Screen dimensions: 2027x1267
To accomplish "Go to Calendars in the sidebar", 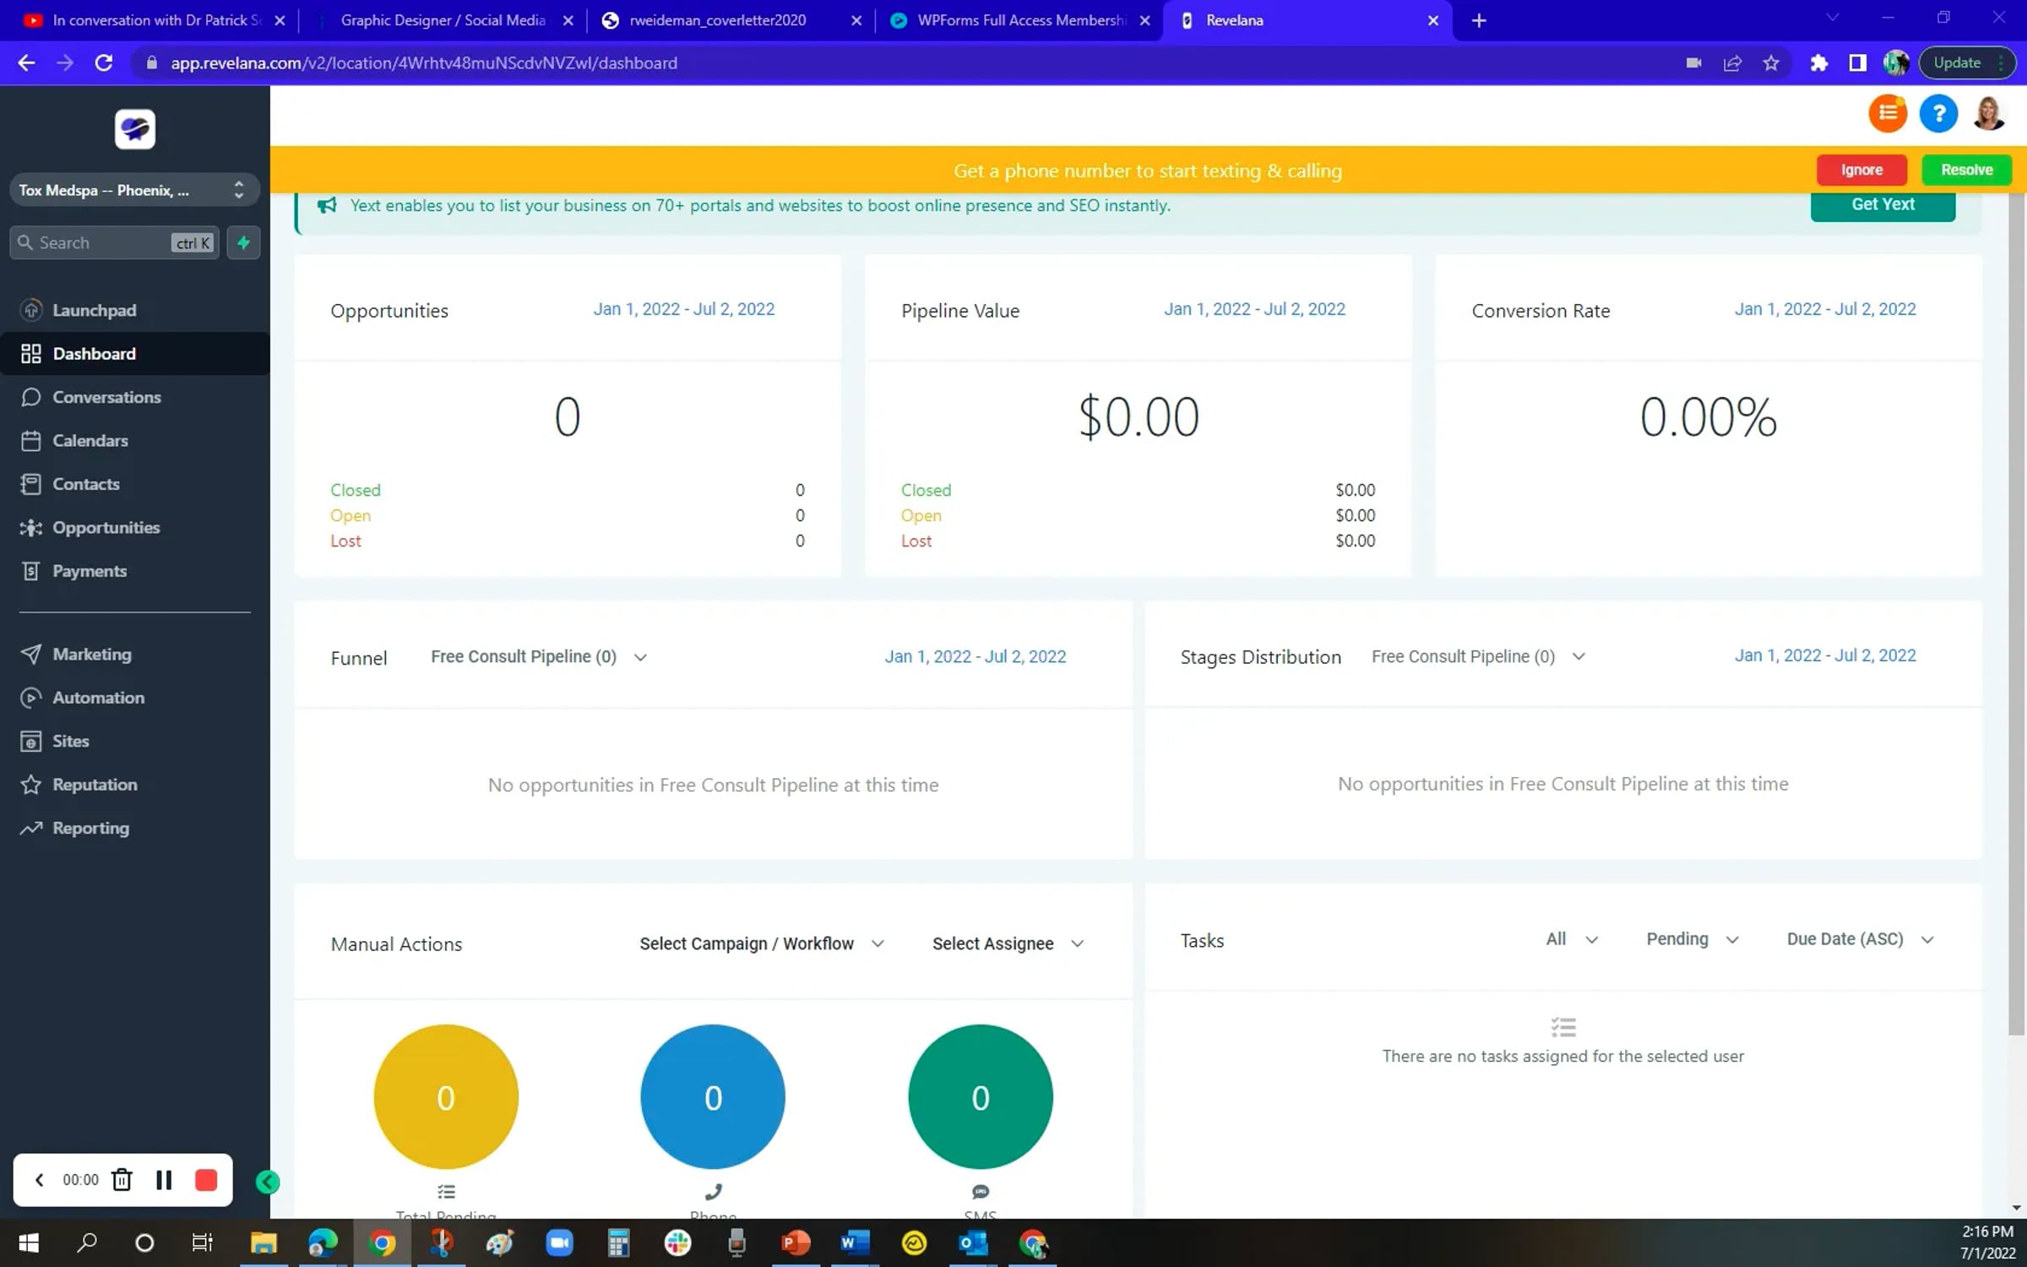I will click(x=90, y=440).
